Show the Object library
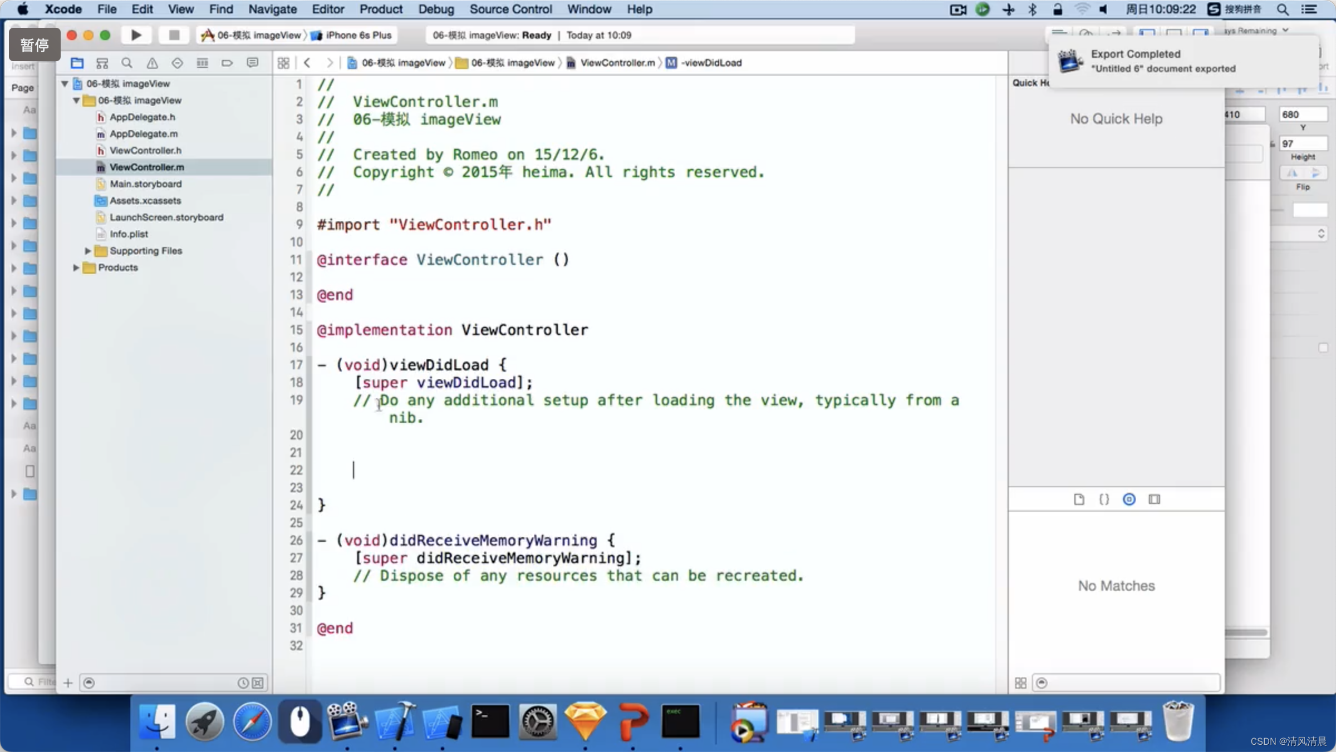 (x=1129, y=499)
